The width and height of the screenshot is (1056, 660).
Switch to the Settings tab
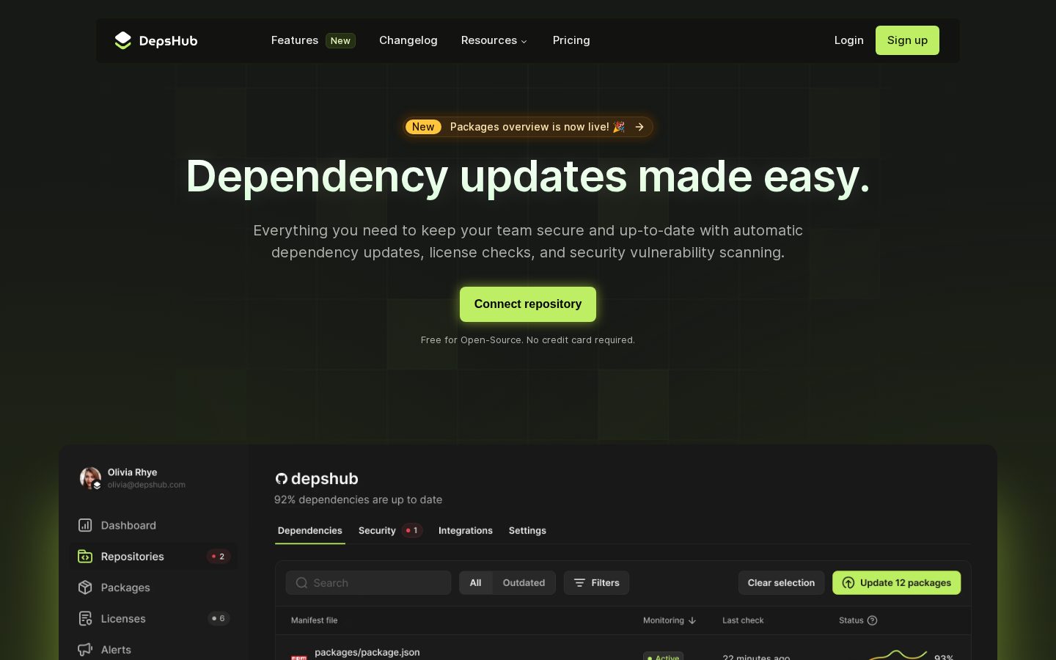[527, 530]
